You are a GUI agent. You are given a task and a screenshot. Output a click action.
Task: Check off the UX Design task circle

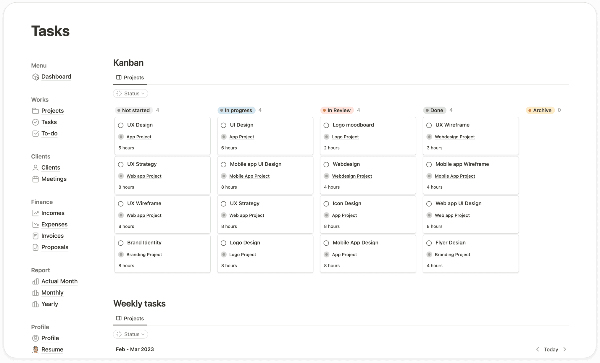121,125
